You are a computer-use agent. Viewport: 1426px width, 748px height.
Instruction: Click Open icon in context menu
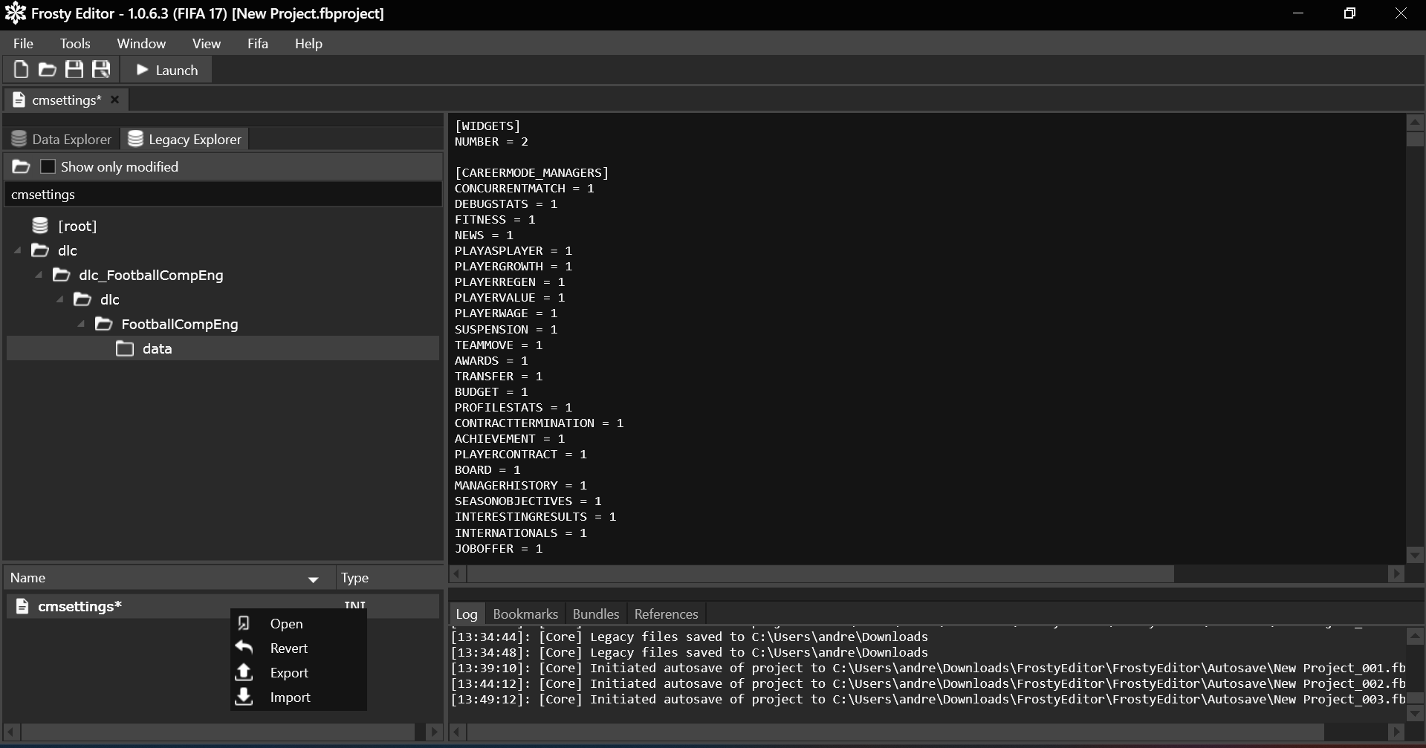(x=244, y=624)
